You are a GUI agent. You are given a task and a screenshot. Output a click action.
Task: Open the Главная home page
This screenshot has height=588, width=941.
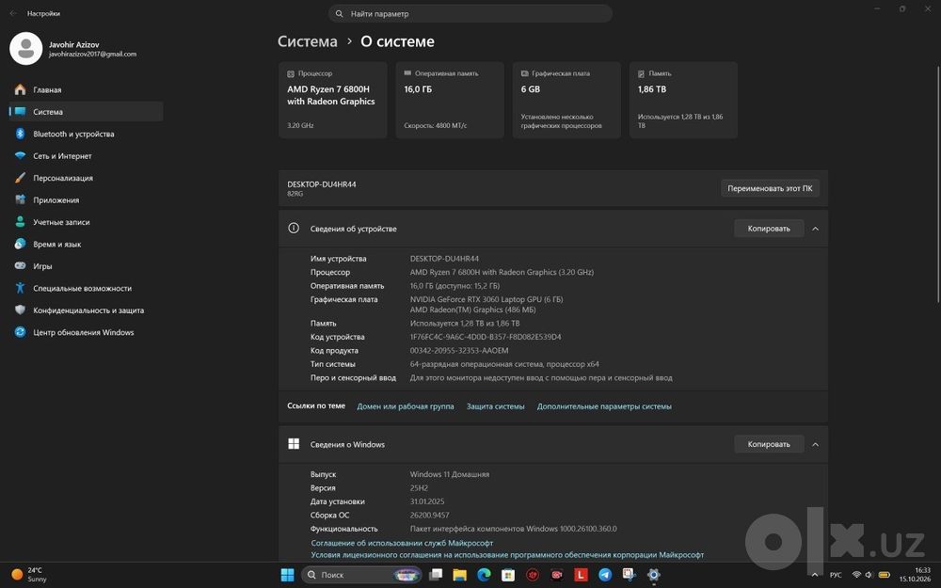pos(86,89)
